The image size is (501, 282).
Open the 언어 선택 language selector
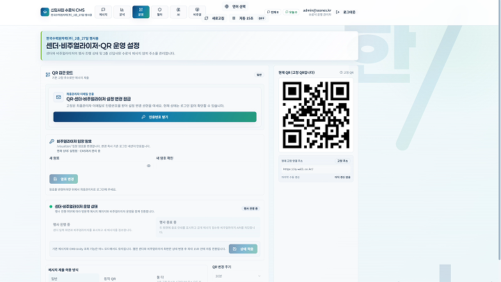click(x=235, y=6)
